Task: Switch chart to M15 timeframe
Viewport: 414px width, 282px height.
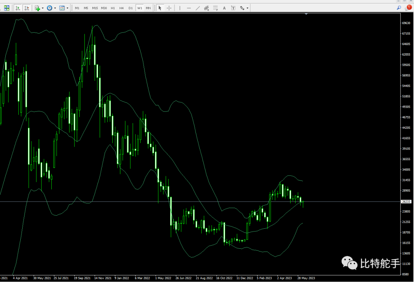Action: pyautogui.click(x=95, y=8)
